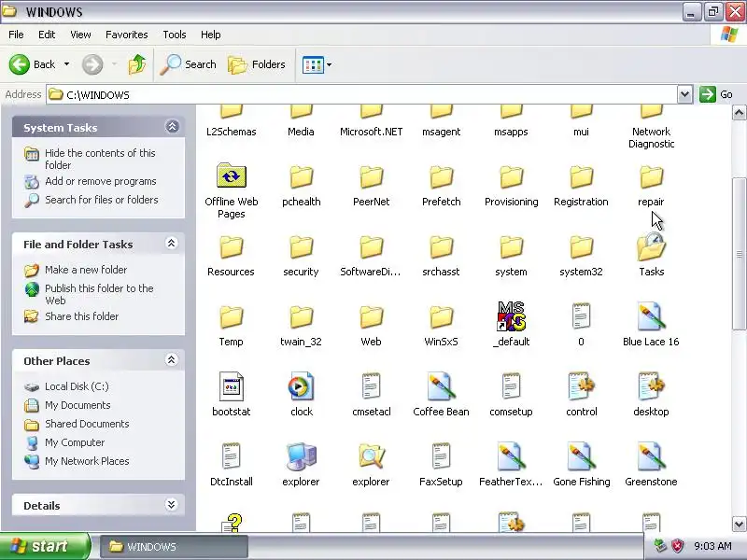This screenshot has height=560, width=747.
Task: Click Search for files or folders link
Action: [102, 200]
